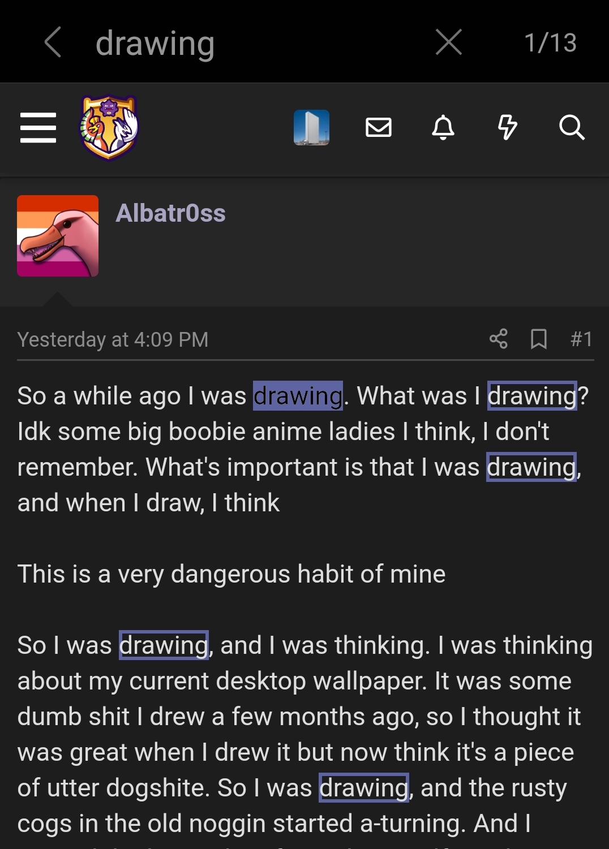This screenshot has width=609, height=849.
Task: Open the magnifying glass forum search
Action: pos(572,127)
